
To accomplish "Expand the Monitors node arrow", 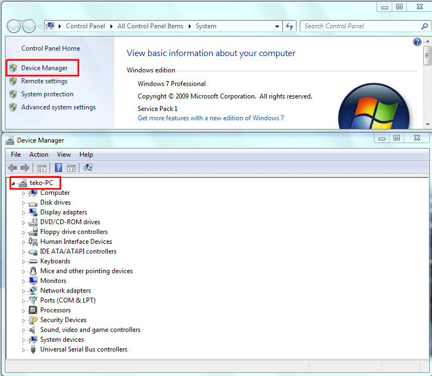I will (x=23, y=281).
